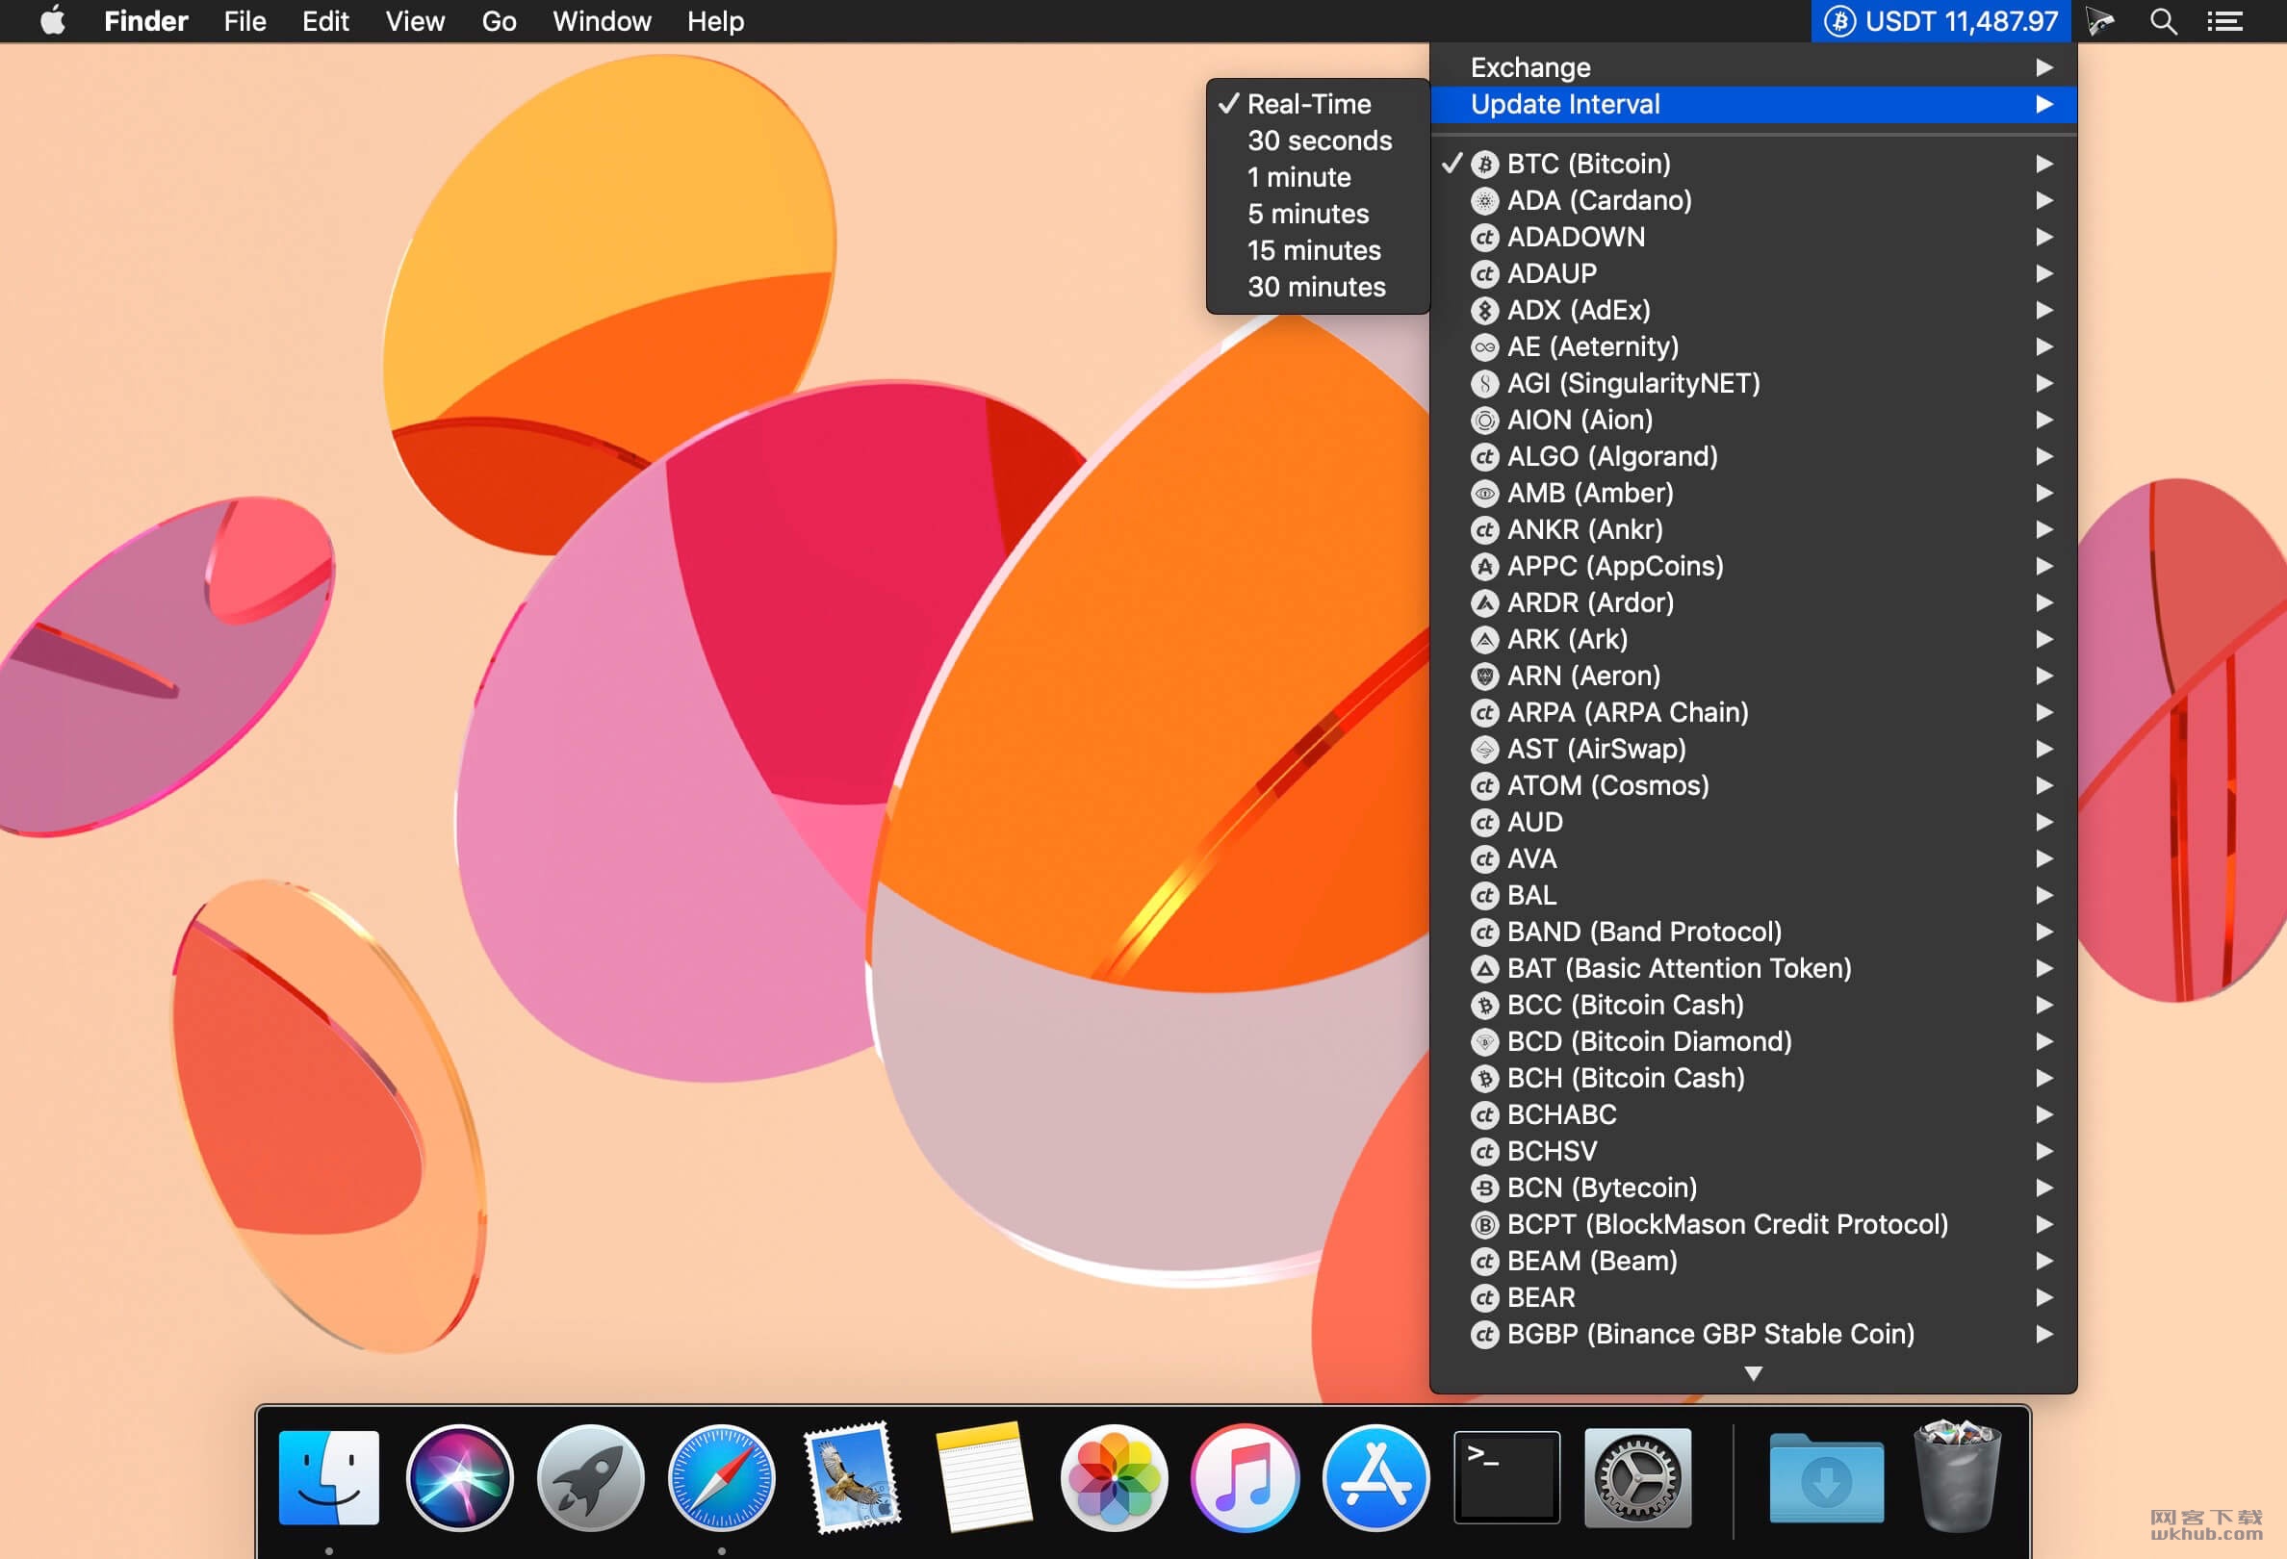Expand the ADA (Cardano) submenu arrow
2287x1559 pixels.
coord(2043,201)
